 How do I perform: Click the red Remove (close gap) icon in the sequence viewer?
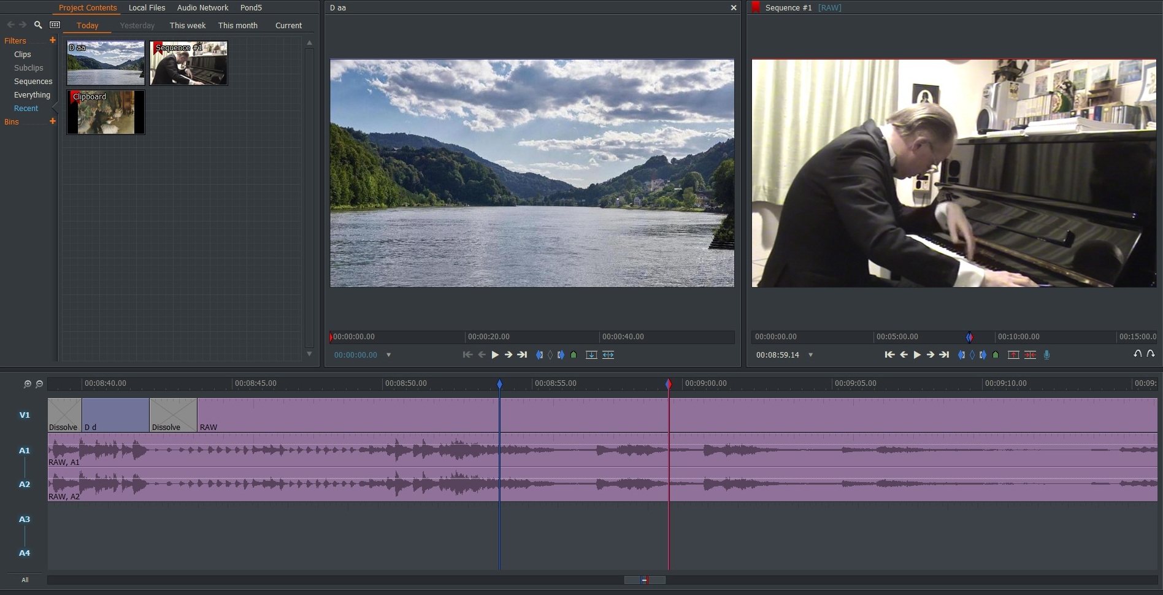(1030, 355)
